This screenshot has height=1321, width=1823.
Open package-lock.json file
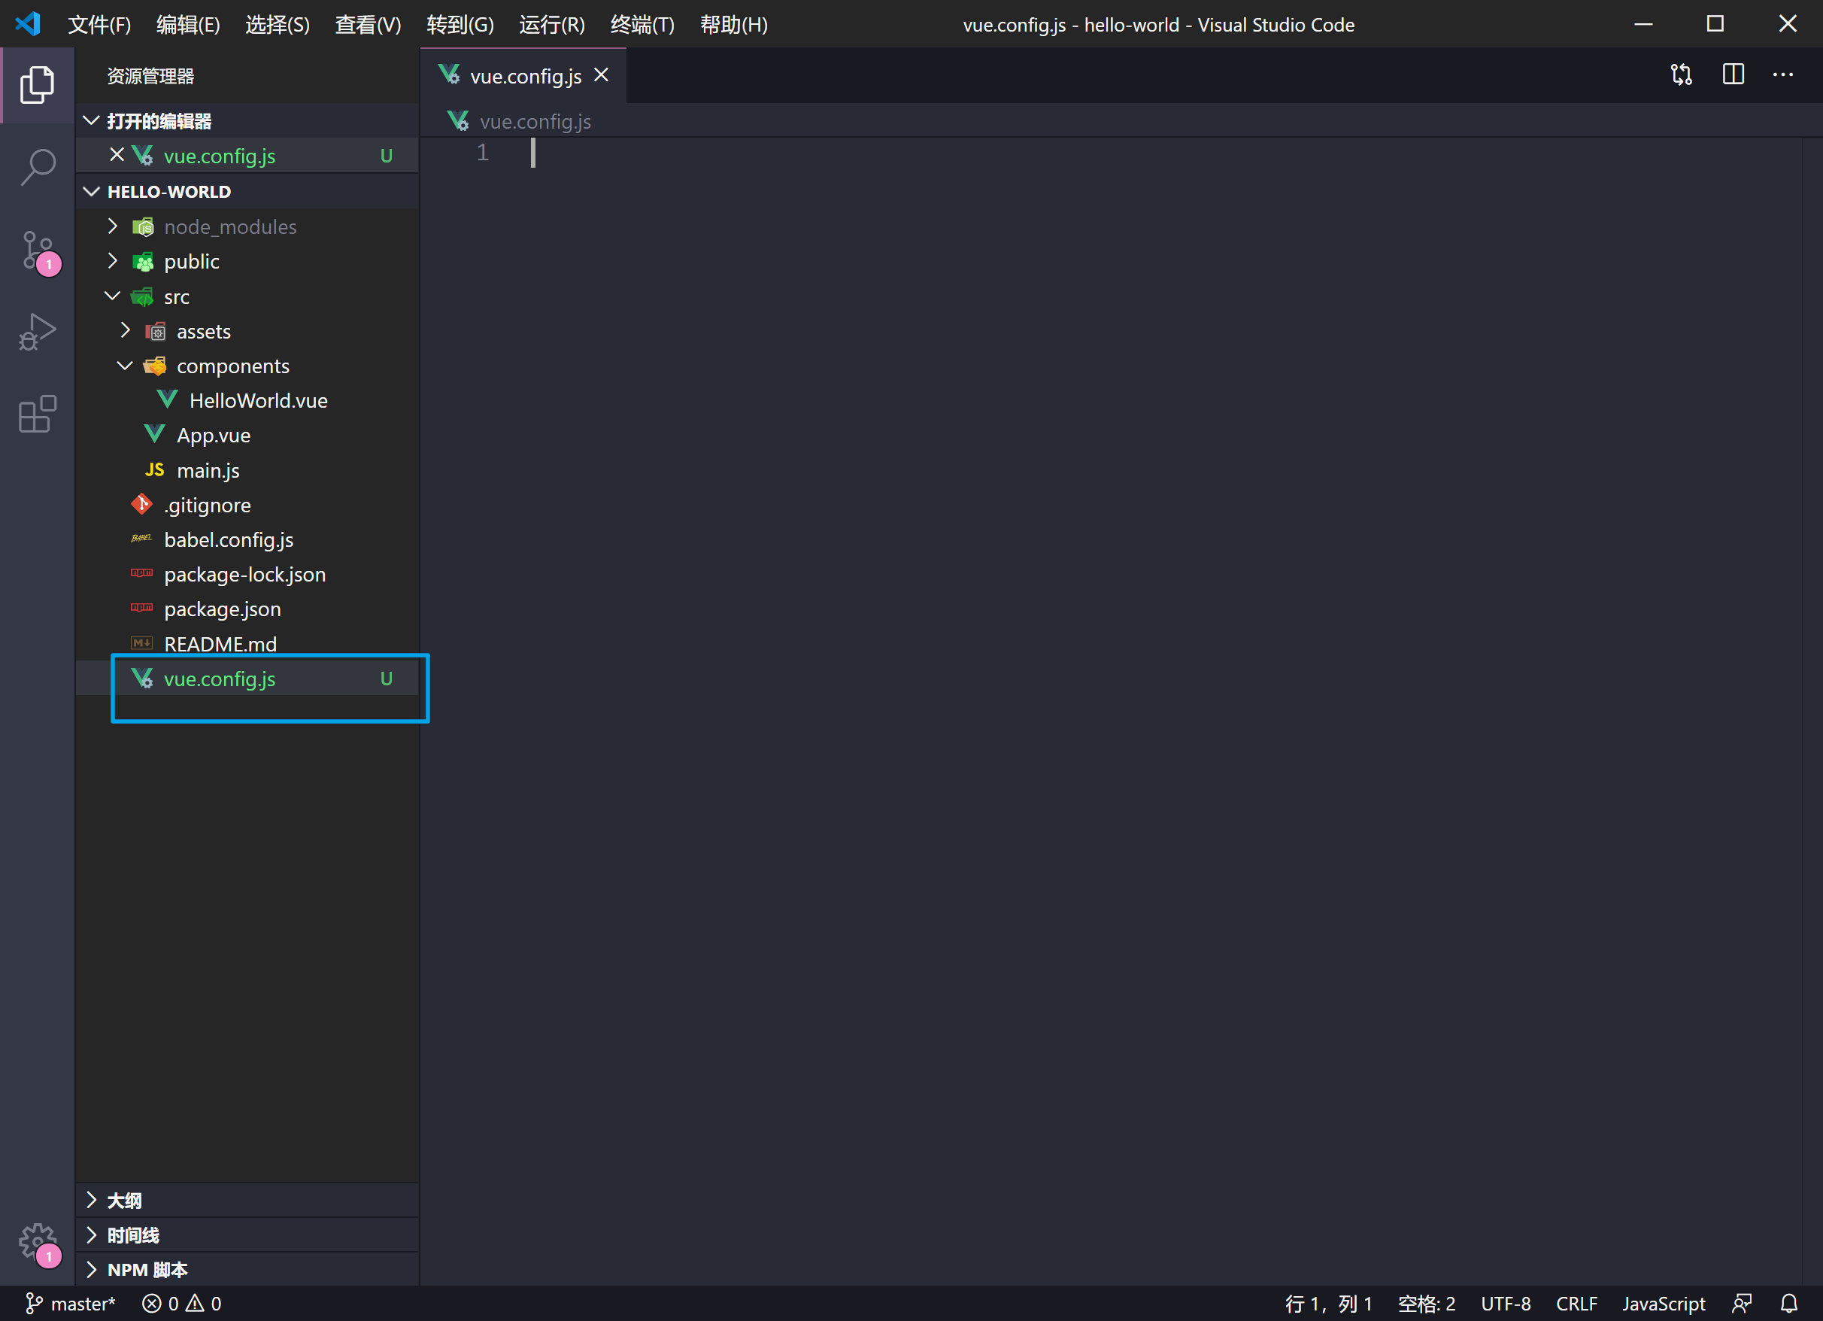tap(247, 574)
